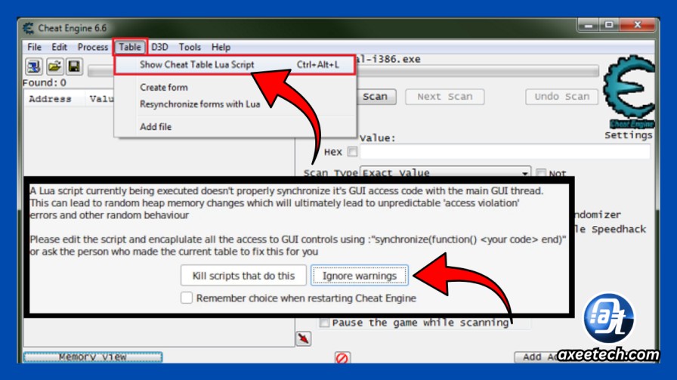The height and width of the screenshot is (380, 677).
Task: Click the Value input field
Action: (x=505, y=152)
